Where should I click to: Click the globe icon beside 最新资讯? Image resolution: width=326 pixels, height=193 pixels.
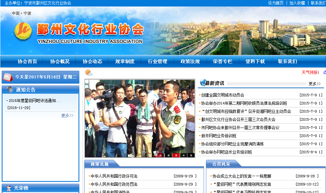tap(203, 83)
